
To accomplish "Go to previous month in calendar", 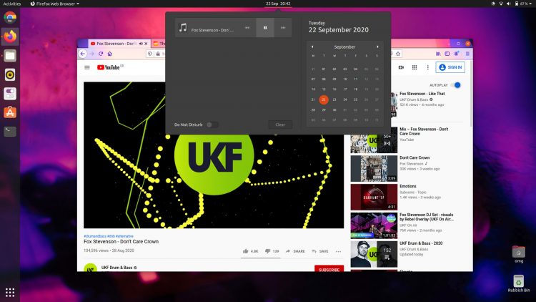I will click(312, 47).
